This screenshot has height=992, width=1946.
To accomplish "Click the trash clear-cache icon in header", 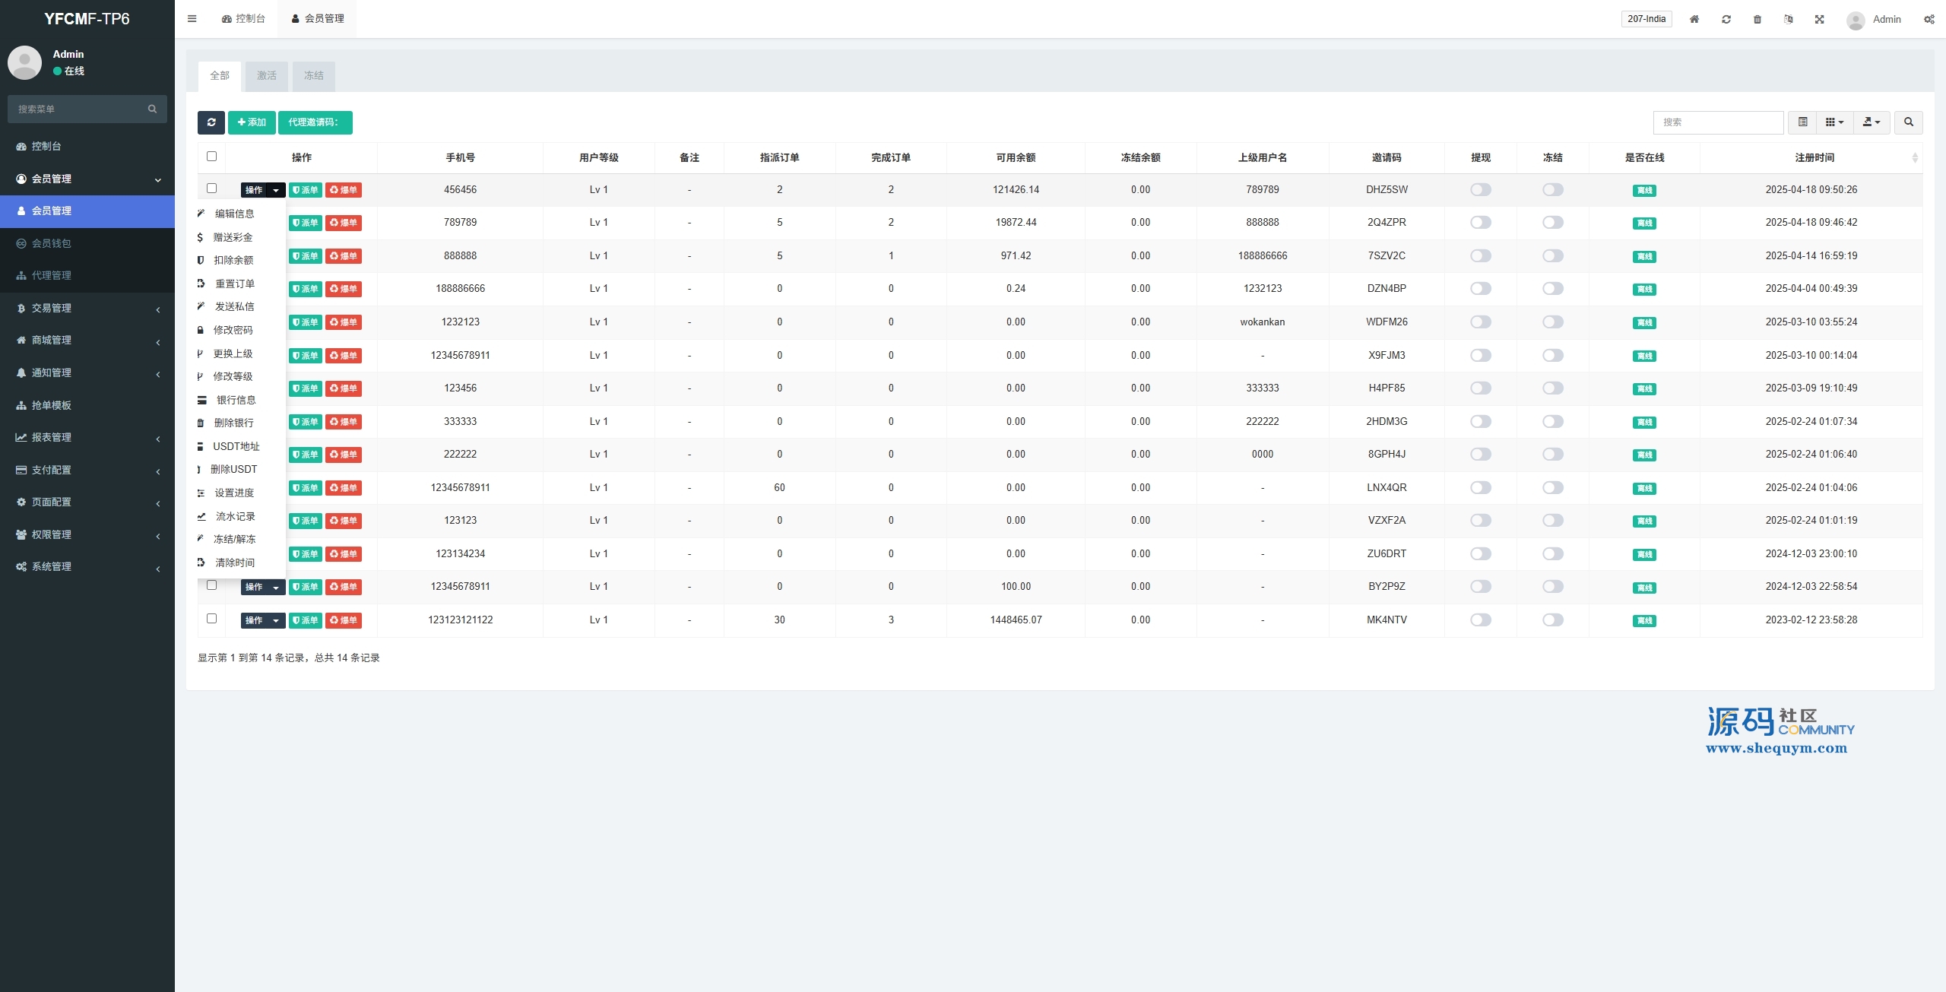I will [1757, 19].
